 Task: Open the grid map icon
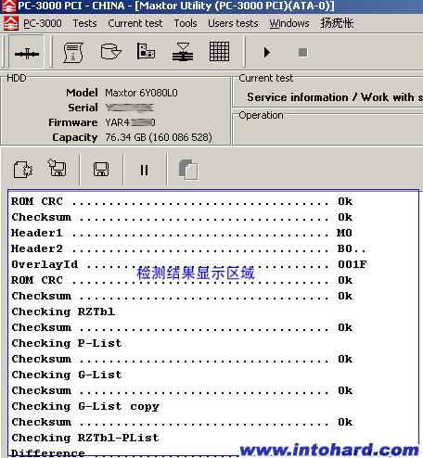219,52
